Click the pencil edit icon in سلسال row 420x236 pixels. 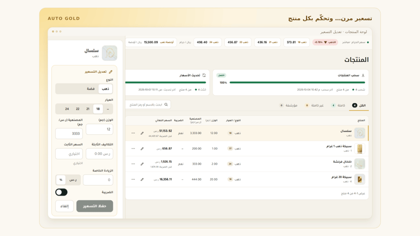[x=142, y=133]
